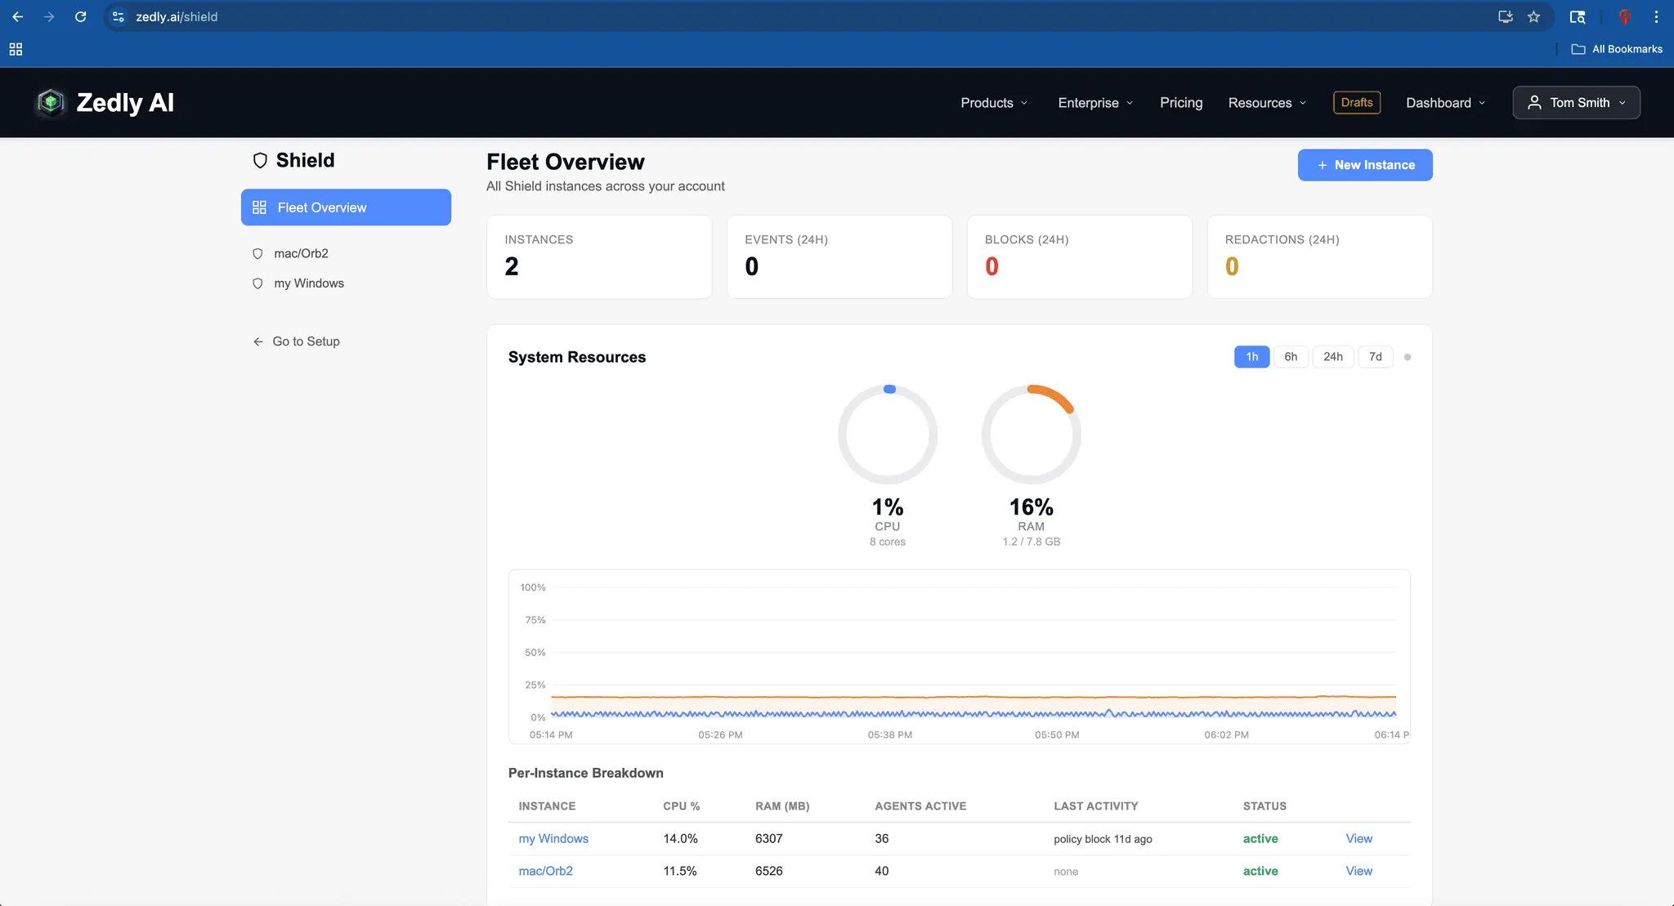Screen dimensions: 1674x906
Task: Open the browser side panel search icon
Action: tap(1578, 16)
